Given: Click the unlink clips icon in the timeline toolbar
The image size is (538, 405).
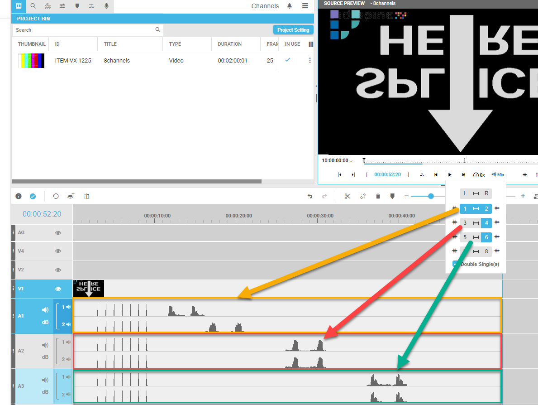Looking at the screenshot, I should click(x=362, y=196).
